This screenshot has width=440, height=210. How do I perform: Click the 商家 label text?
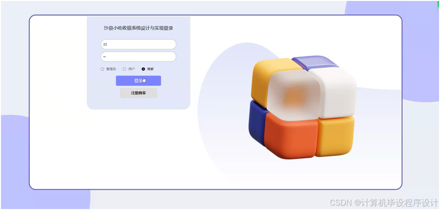150,69
